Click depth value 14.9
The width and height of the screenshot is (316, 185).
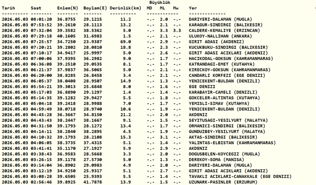point(126,81)
